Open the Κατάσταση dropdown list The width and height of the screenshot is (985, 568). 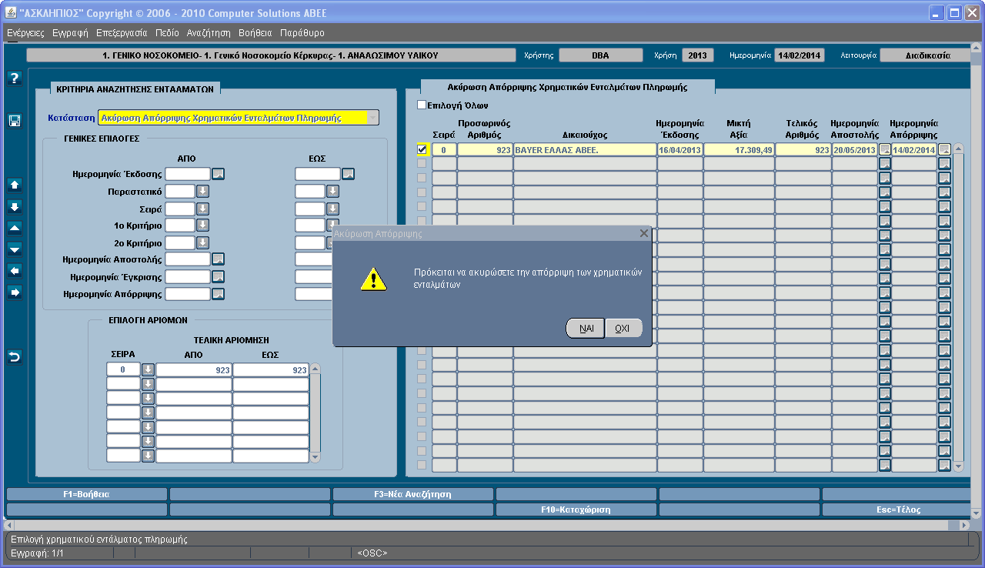point(372,118)
